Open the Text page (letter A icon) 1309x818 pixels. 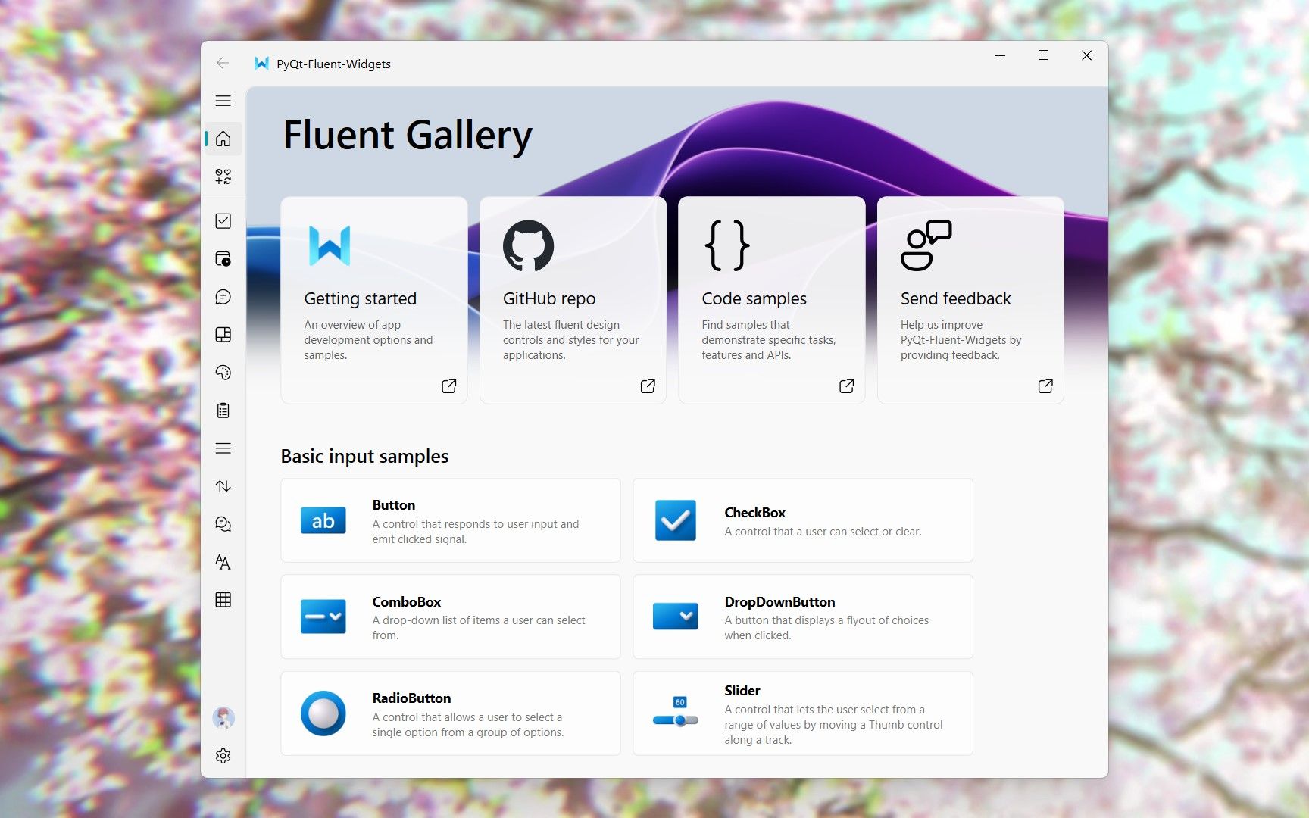[223, 561]
